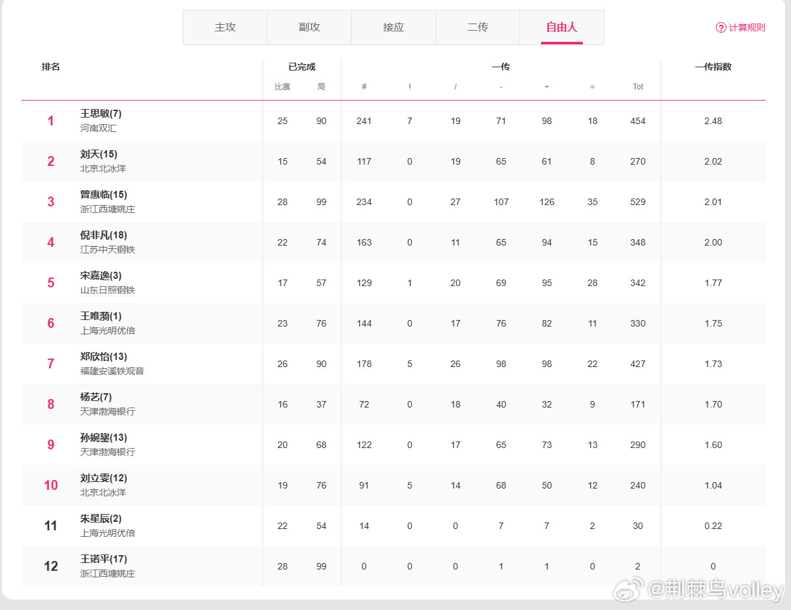The height and width of the screenshot is (610, 791).
Task: Click the 一传指数 column header
Action: pyautogui.click(x=713, y=67)
